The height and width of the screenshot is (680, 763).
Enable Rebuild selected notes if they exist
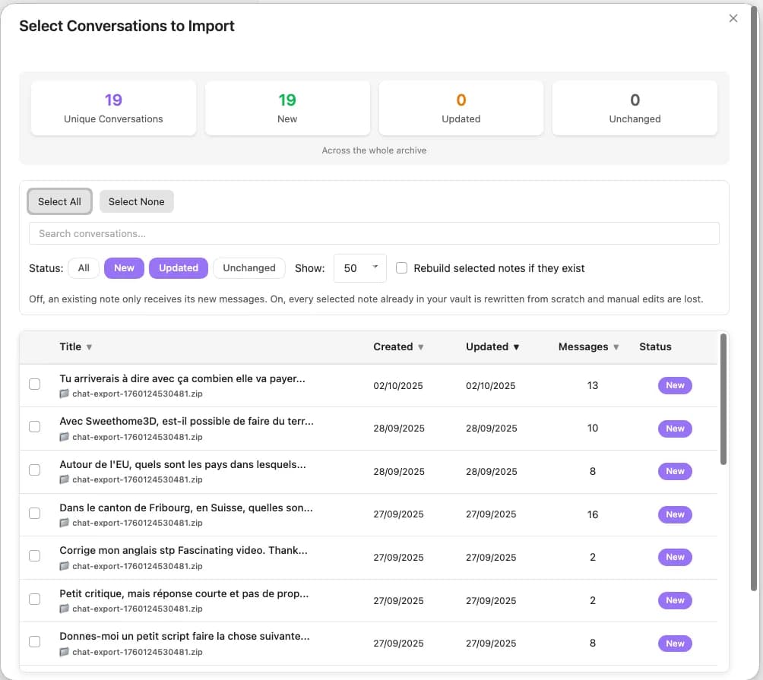pyautogui.click(x=401, y=268)
